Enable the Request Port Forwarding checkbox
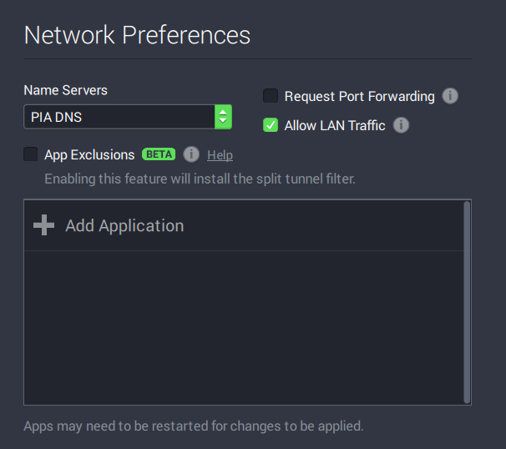 (271, 96)
